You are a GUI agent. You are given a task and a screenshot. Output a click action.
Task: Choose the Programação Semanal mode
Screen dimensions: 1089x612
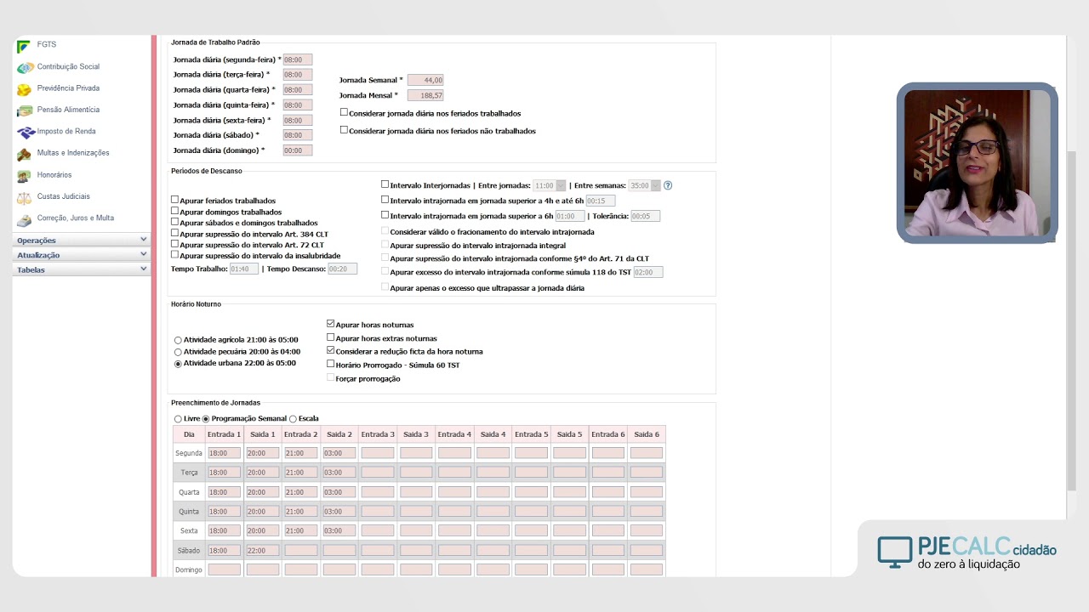tap(205, 419)
